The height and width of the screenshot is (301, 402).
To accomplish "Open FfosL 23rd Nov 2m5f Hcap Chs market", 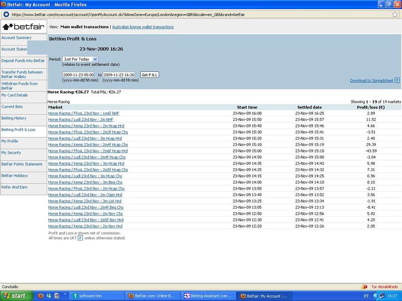I will tap(88, 170).
